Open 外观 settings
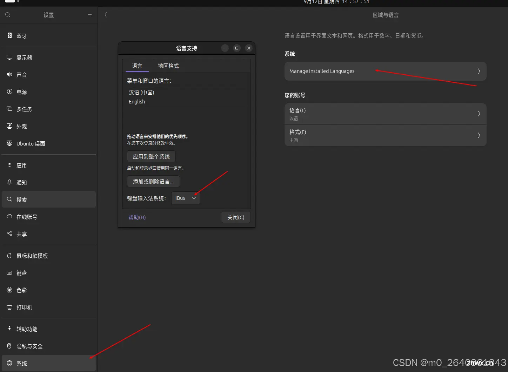 49,126
